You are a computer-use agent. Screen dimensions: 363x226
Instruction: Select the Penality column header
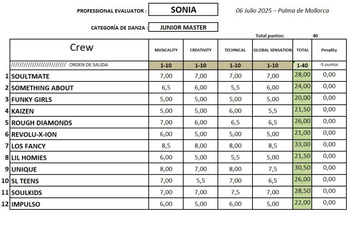(x=329, y=50)
